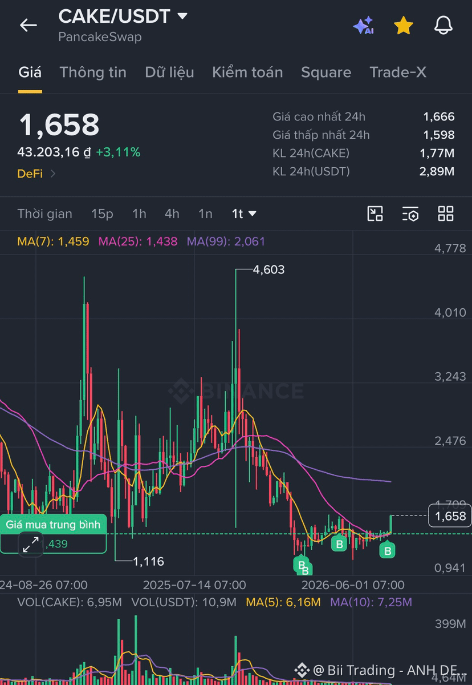Open the 1t interval dropdown

pos(244,213)
